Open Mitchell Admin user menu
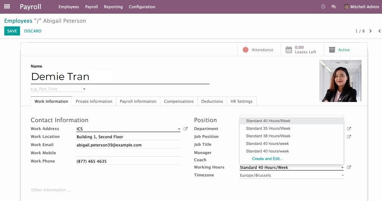The height and width of the screenshot is (201, 382). (362, 7)
